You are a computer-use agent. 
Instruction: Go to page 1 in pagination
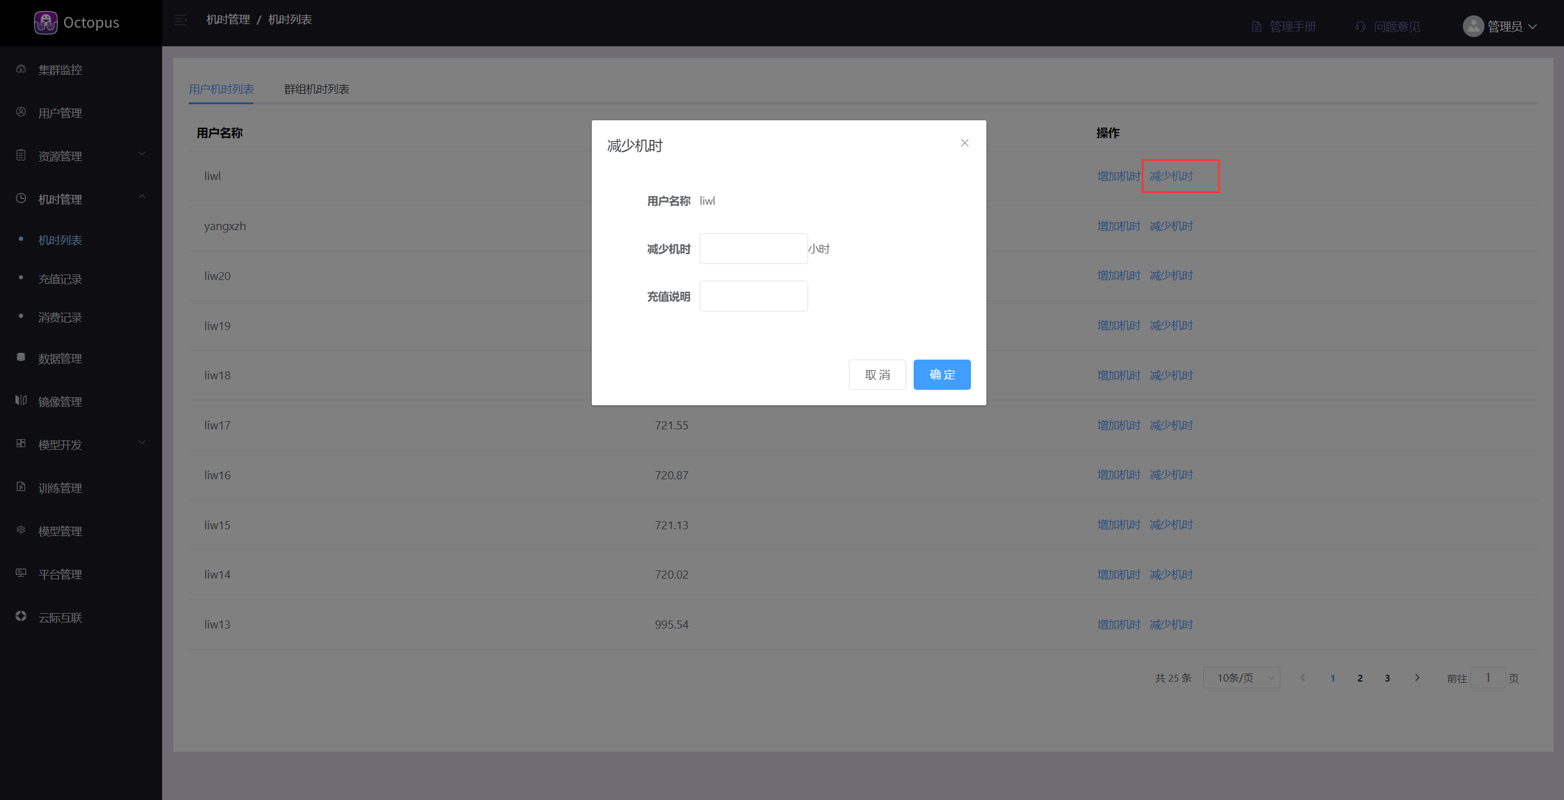pos(1333,678)
